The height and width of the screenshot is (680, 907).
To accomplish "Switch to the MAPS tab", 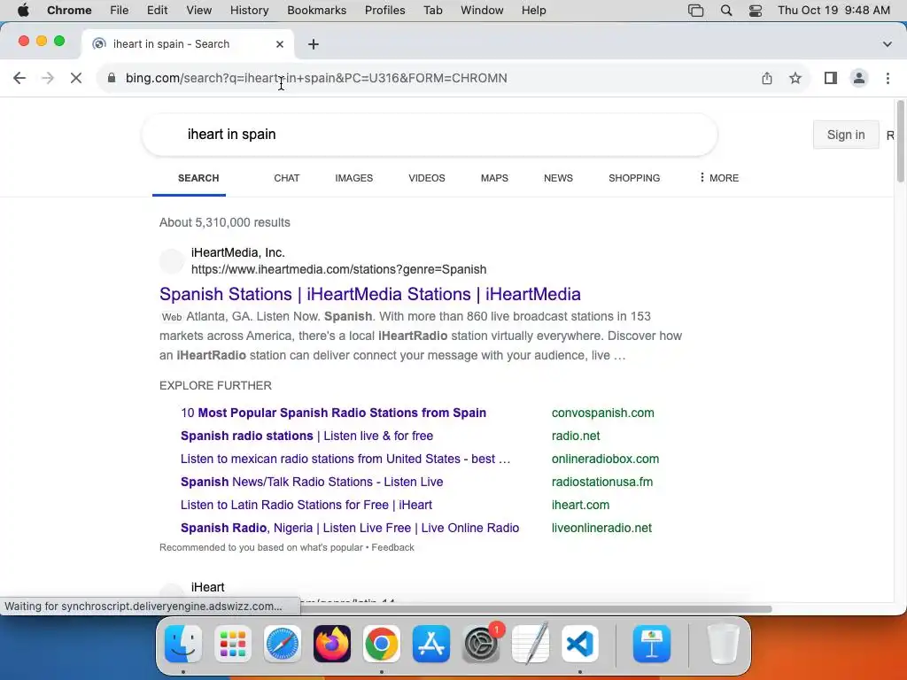I will click(494, 178).
